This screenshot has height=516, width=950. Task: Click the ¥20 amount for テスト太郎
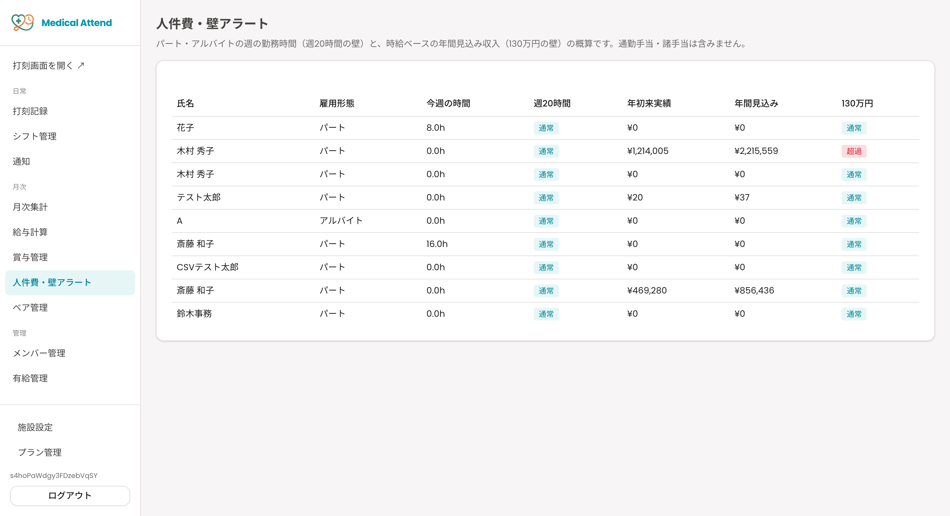click(x=635, y=198)
